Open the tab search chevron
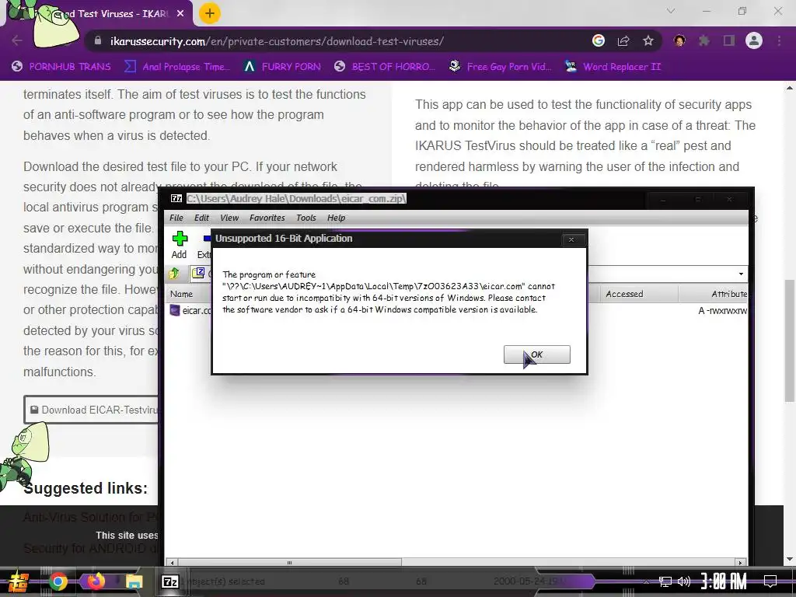Image resolution: width=796 pixels, height=597 pixels. [x=671, y=11]
